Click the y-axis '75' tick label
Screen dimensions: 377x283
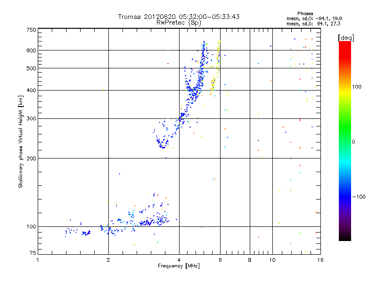[x=33, y=253]
